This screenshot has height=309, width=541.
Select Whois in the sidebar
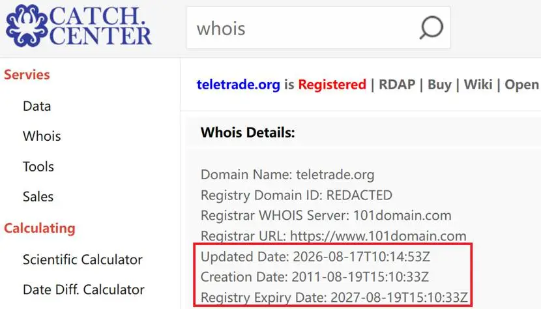(x=42, y=136)
